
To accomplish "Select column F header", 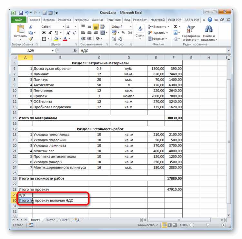I will 174,58.
